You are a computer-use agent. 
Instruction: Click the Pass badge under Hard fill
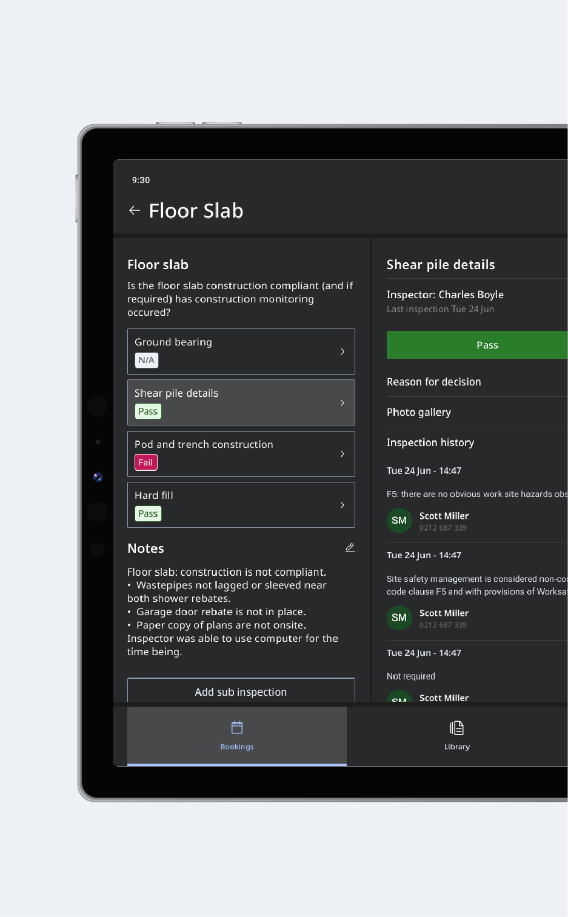148,514
